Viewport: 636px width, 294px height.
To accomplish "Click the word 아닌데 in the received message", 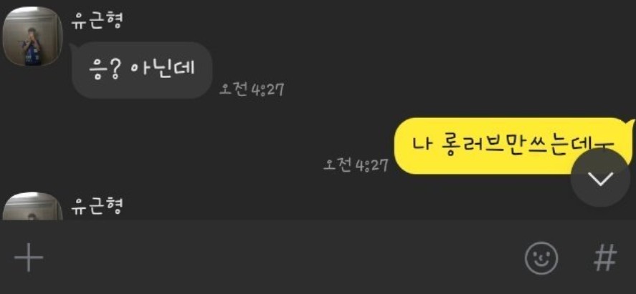I will pyautogui.click(x=163, y=69).
